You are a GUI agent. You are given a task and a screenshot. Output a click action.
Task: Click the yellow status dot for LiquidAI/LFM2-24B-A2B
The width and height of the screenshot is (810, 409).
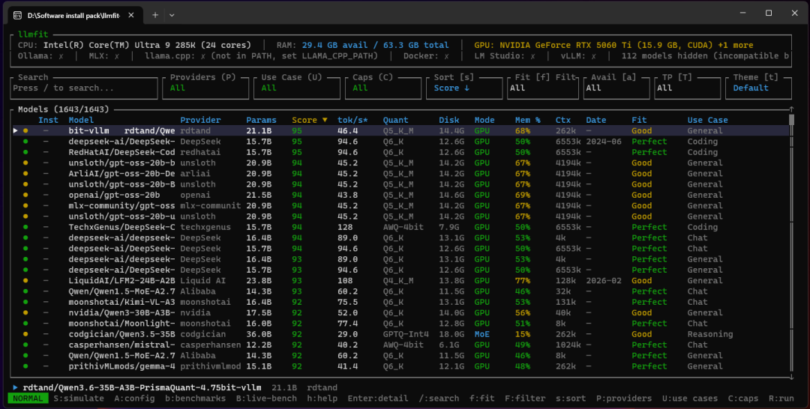25,281
